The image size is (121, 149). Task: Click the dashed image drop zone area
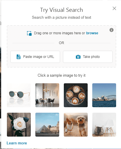(x=62, y=46)
